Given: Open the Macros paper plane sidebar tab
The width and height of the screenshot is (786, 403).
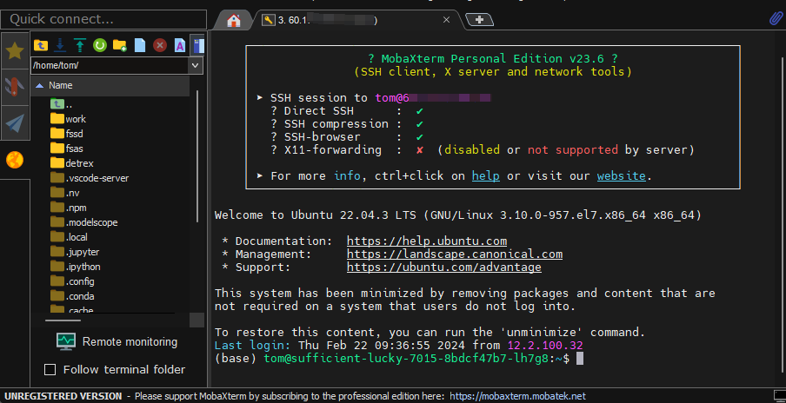Looking at the screenshot, I should (x=15, y=123).
